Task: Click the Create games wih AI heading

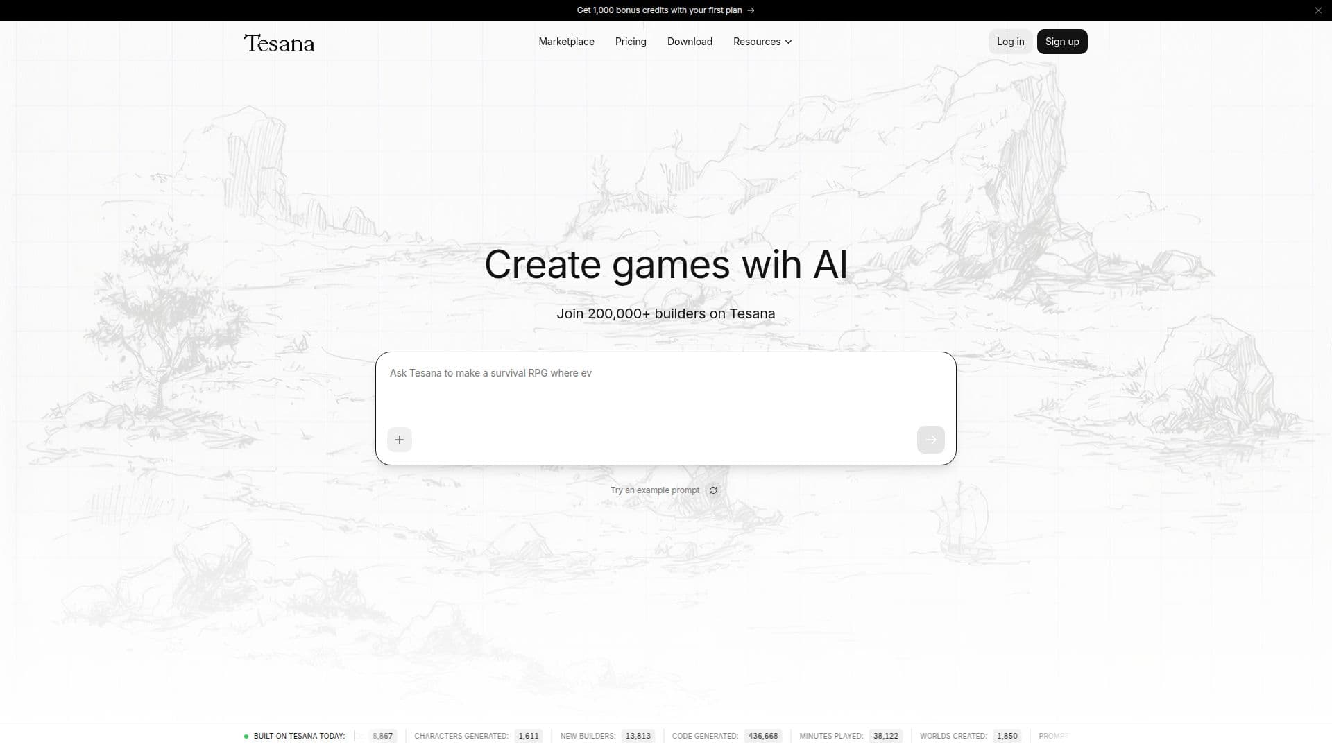Action: pos(666,264)
